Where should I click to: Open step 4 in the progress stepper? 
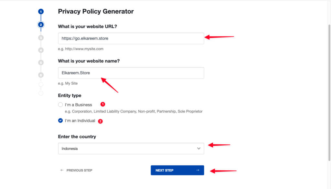click(41, 50)
